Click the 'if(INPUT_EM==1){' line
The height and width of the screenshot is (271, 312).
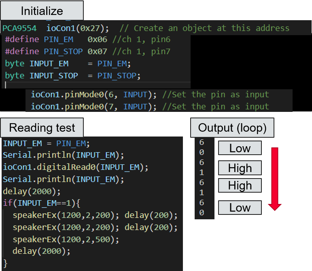[x=42, y=203]
